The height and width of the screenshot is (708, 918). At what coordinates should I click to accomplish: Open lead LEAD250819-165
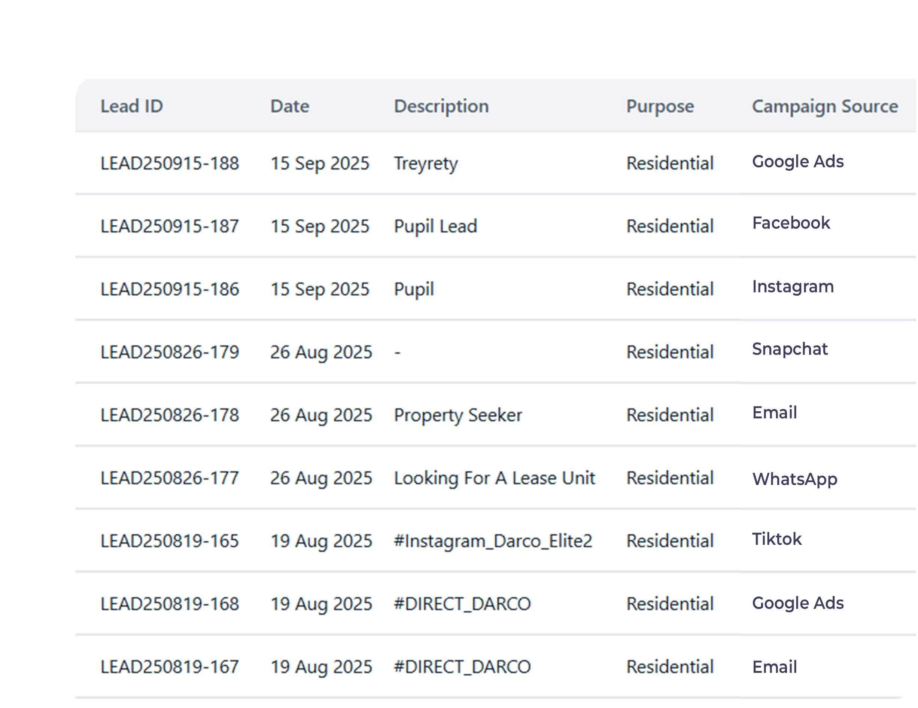tap(169, 541)
